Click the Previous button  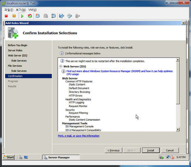coord(113,150)
